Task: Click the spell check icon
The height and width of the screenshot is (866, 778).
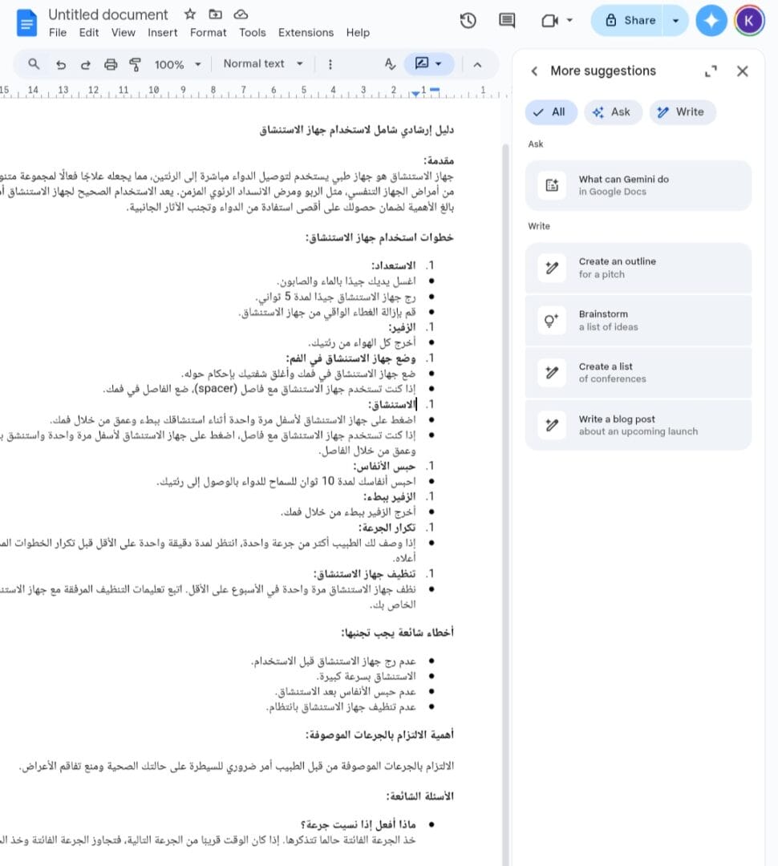Action: pos(390,64)
